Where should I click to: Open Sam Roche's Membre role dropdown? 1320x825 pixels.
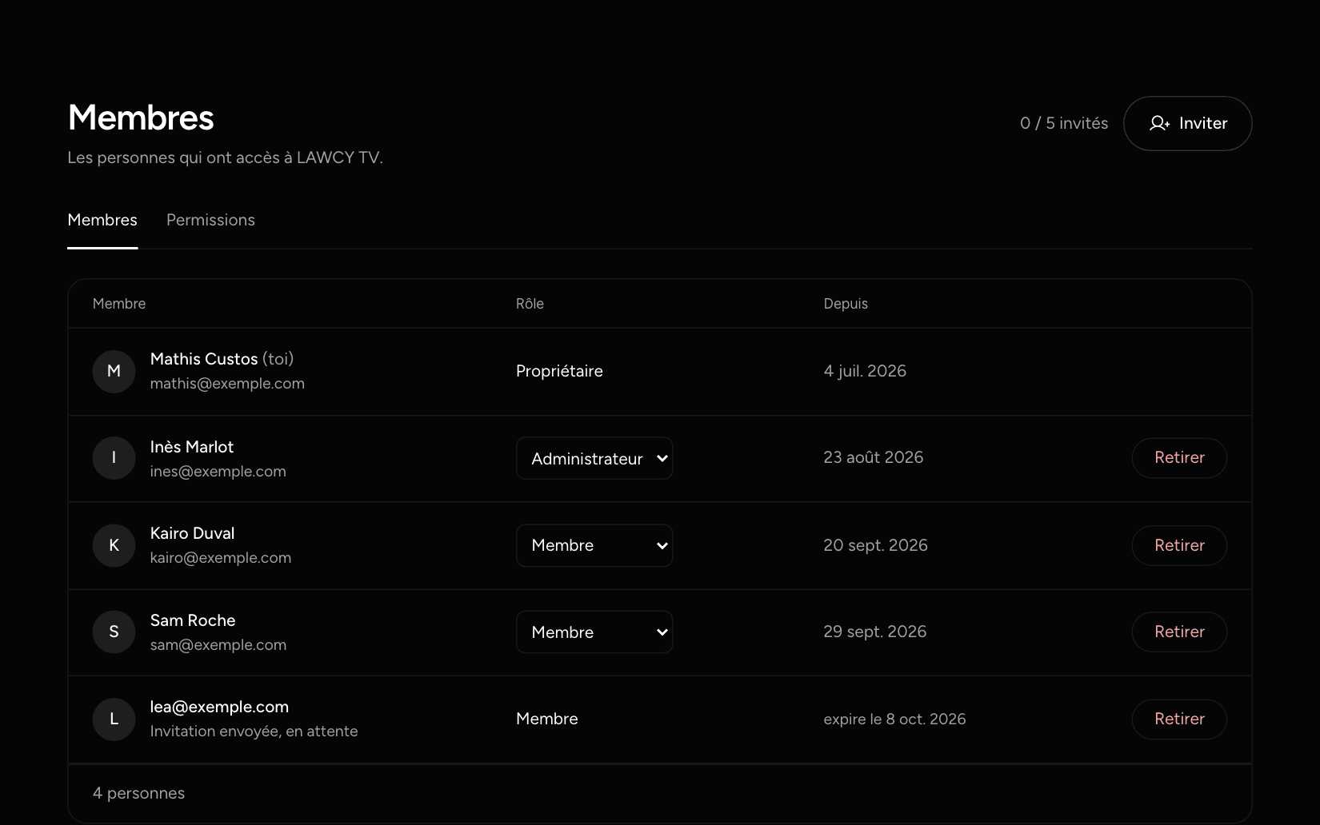[x=594, y=632]
